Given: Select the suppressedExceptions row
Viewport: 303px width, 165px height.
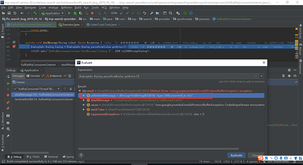Looking at the screenshot, I should coord(171,114).
